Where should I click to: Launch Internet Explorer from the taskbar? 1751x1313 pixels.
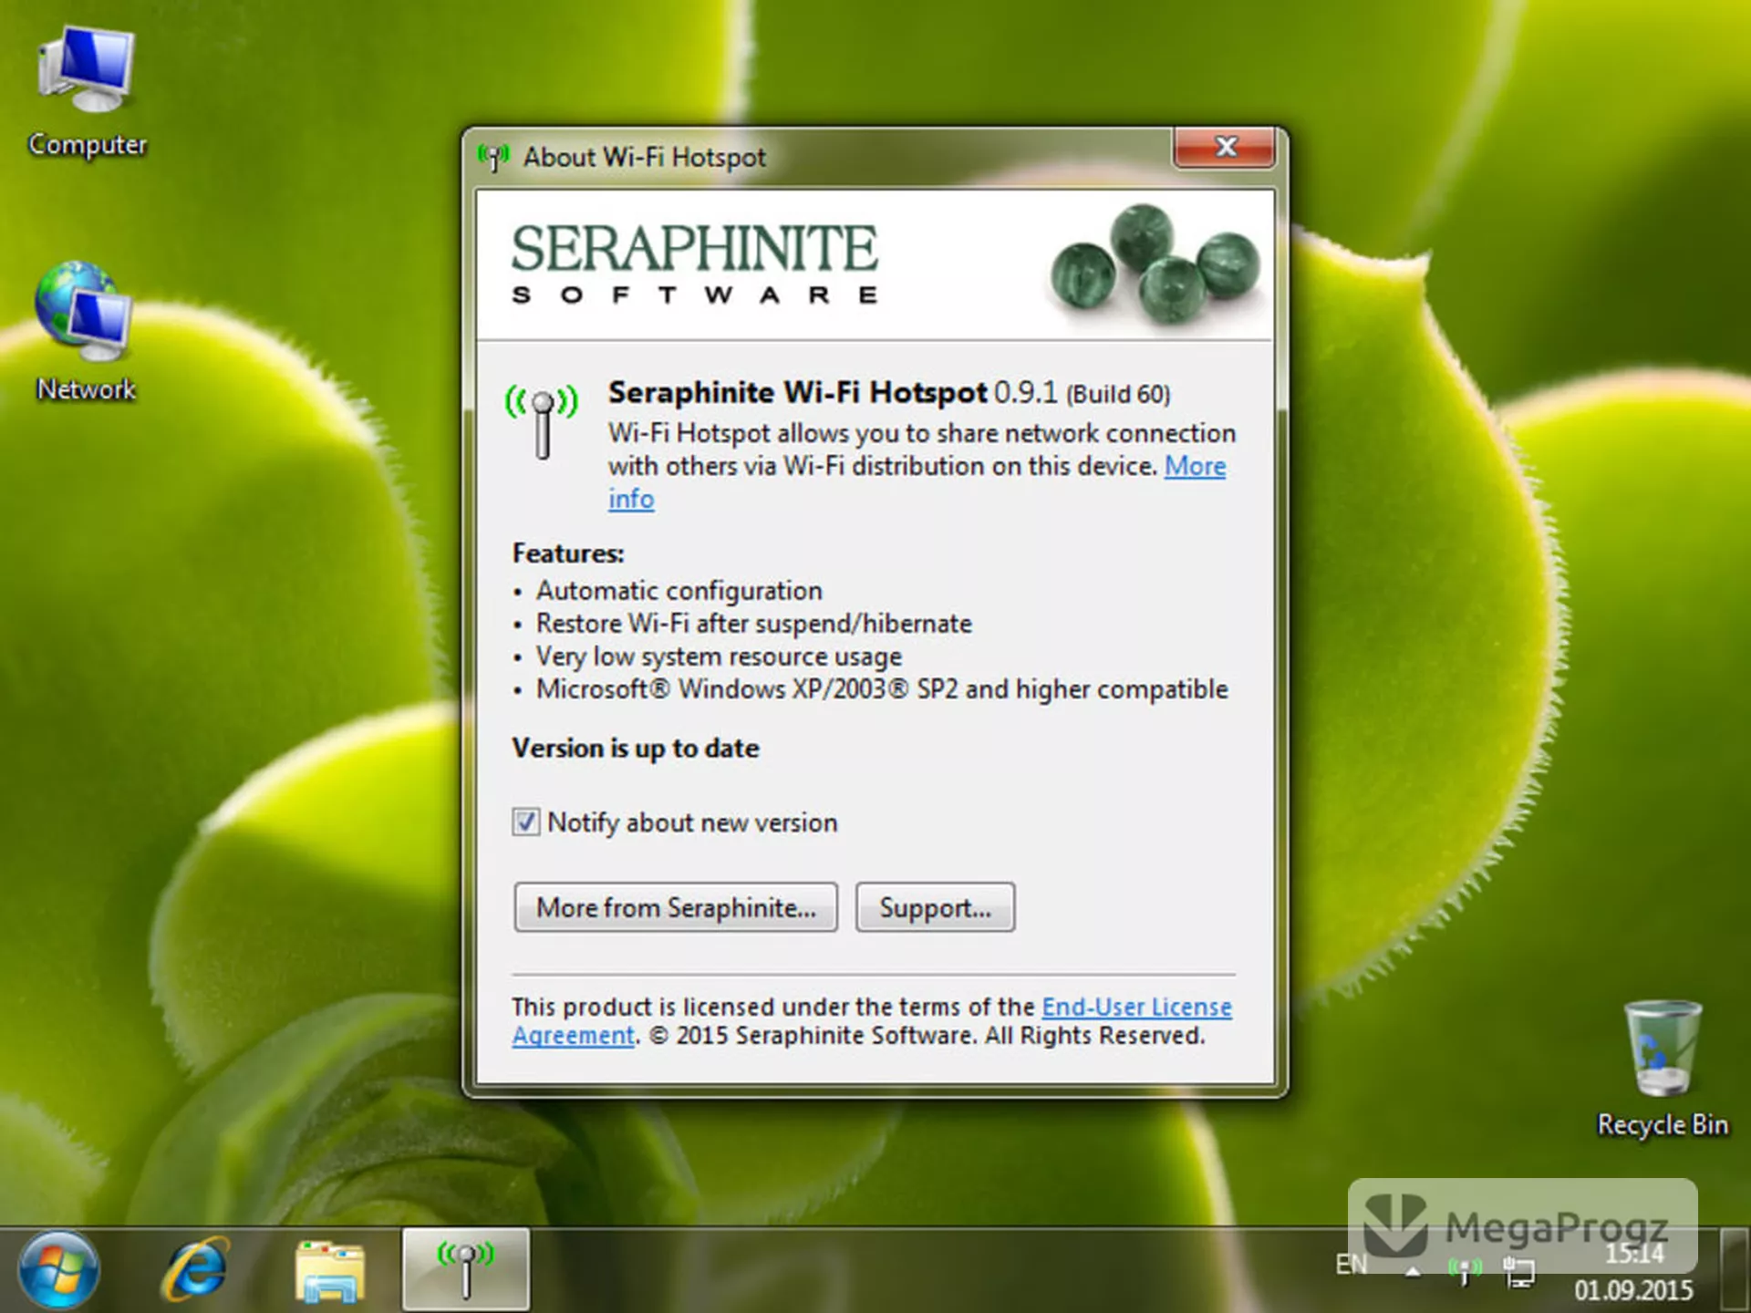pyautogui.click(x=195, y=1270)
